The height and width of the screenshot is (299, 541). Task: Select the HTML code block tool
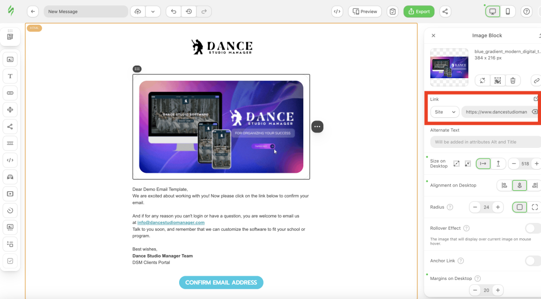(x=10, y=160)
